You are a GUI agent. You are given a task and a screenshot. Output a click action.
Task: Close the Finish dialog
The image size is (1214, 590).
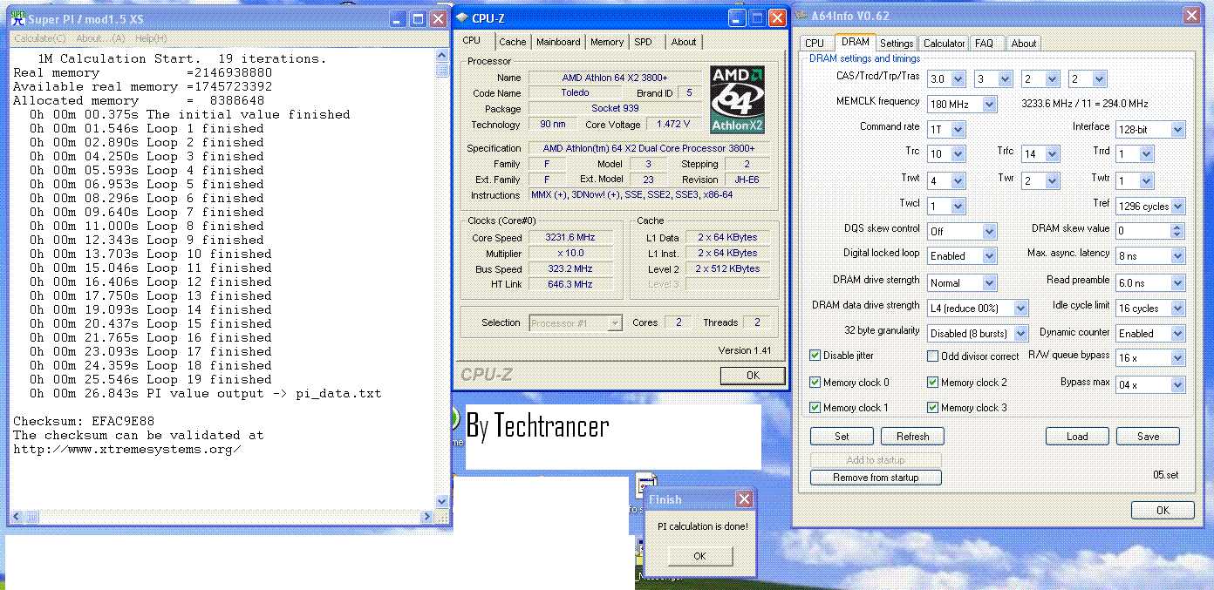click(x=744, y=499)
